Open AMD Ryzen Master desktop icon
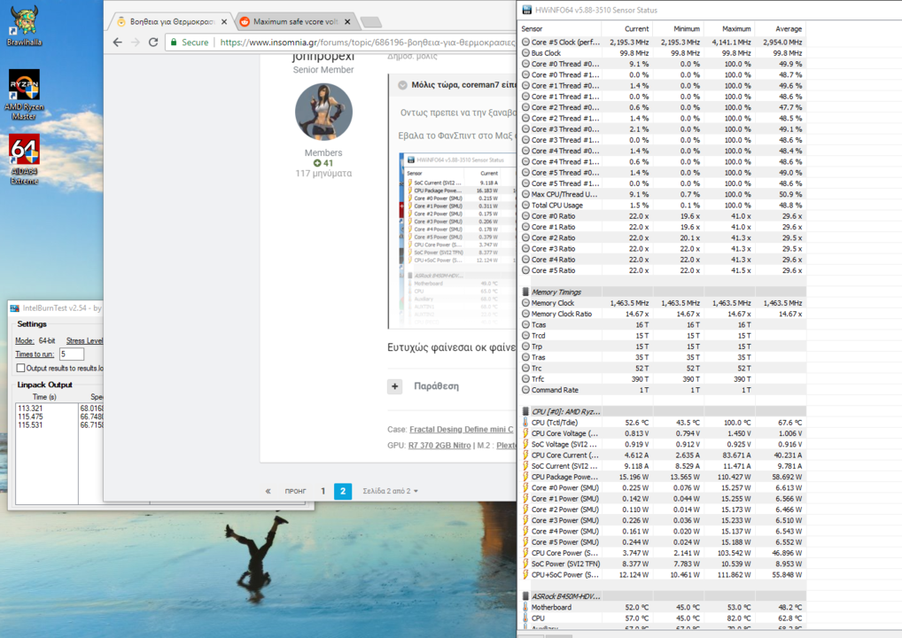The image size is (902, 638). click(x=24, y=95)
